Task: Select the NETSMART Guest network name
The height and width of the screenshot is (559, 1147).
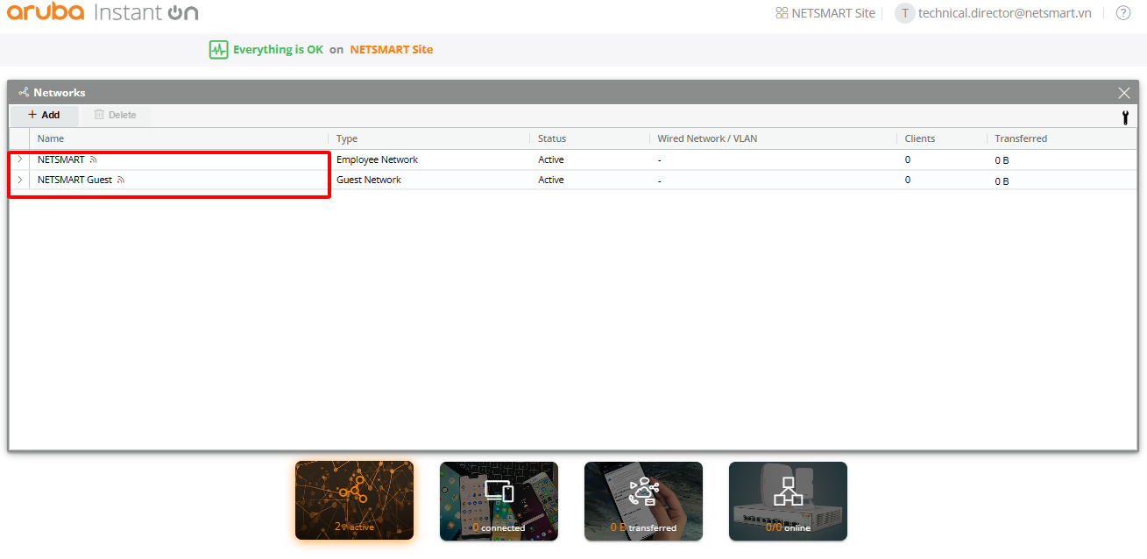Action: tap(74, 180)
